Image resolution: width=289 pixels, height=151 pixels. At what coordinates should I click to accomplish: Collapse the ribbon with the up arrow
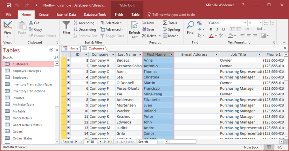pyautogui.click(x=284, y=42)
